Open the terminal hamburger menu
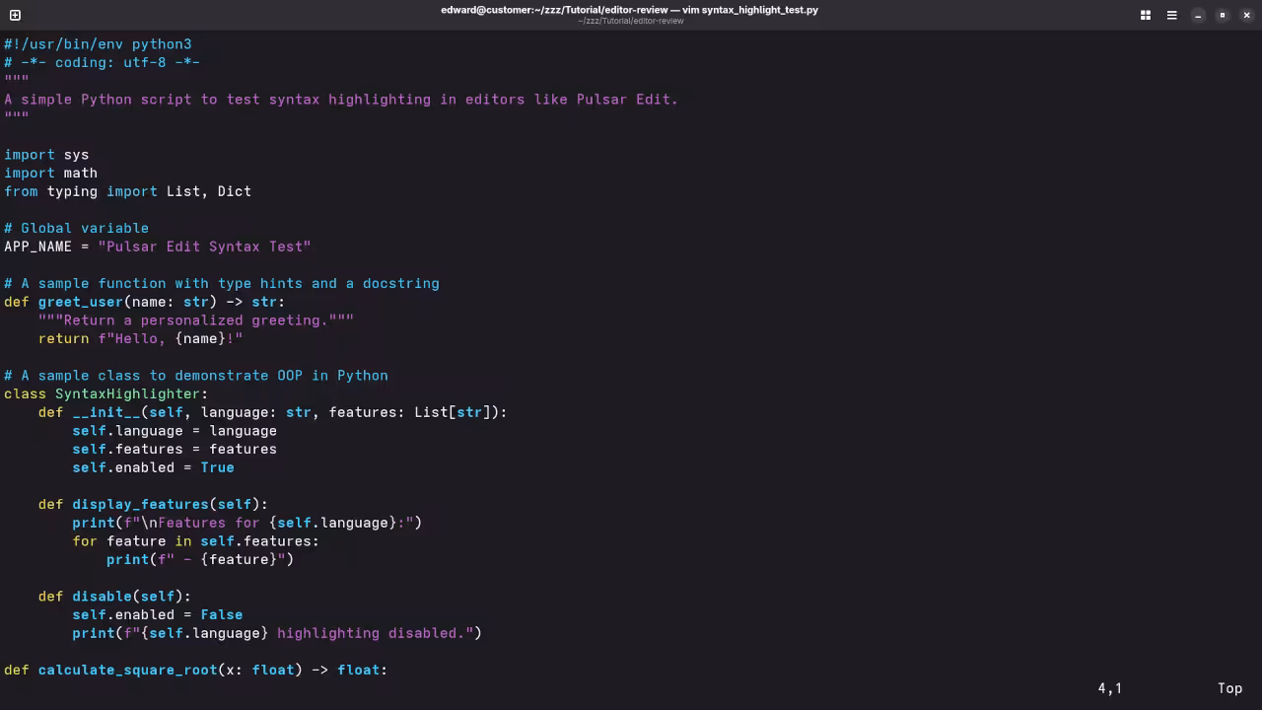This screenshot has width=1262, height=710. (1171, 15)
